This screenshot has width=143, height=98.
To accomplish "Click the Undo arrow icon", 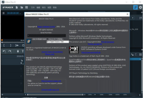I will click(4, 51).
